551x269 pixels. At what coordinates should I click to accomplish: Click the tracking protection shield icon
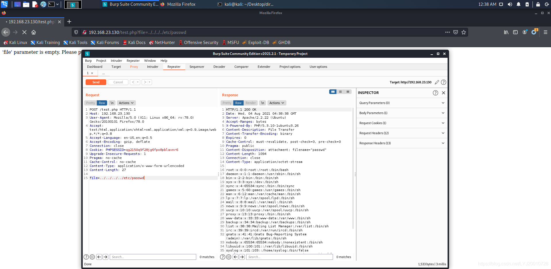coord(76,32)
